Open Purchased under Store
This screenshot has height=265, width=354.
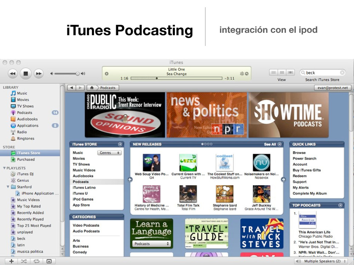click(x=26, y=159)
